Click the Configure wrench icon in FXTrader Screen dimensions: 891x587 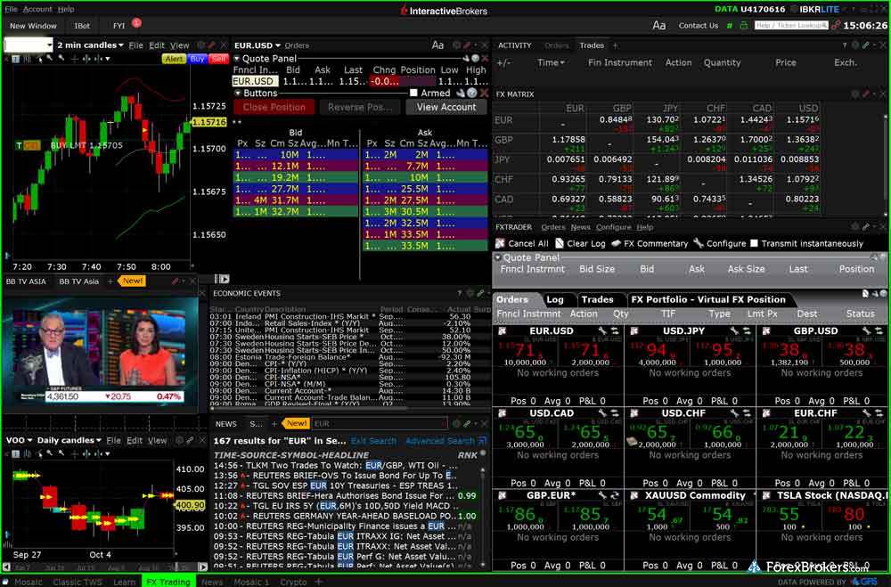[699, 243]
